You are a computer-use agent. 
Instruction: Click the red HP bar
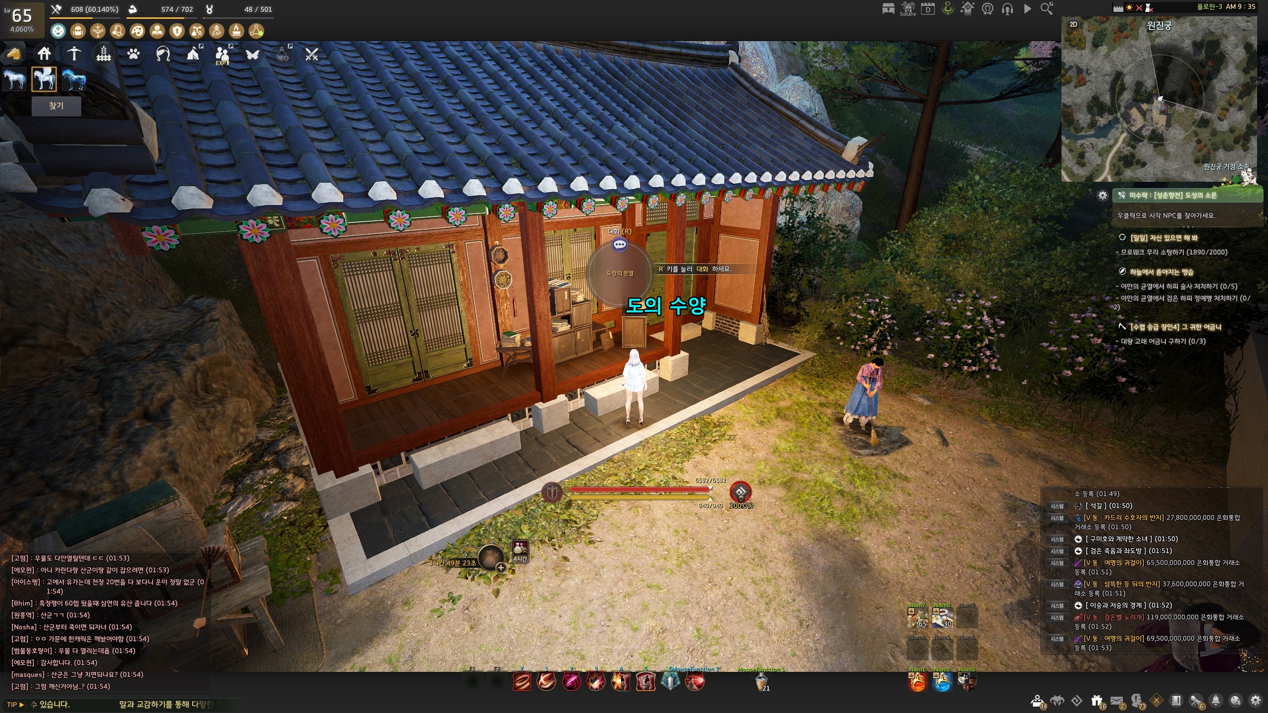pyautogui.click(x=639, y=489)
